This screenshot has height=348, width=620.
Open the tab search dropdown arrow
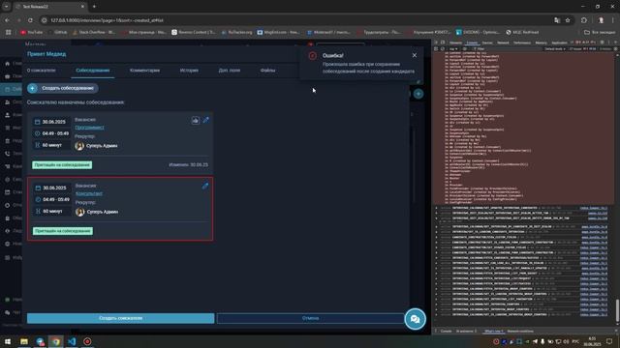(7, 7)
